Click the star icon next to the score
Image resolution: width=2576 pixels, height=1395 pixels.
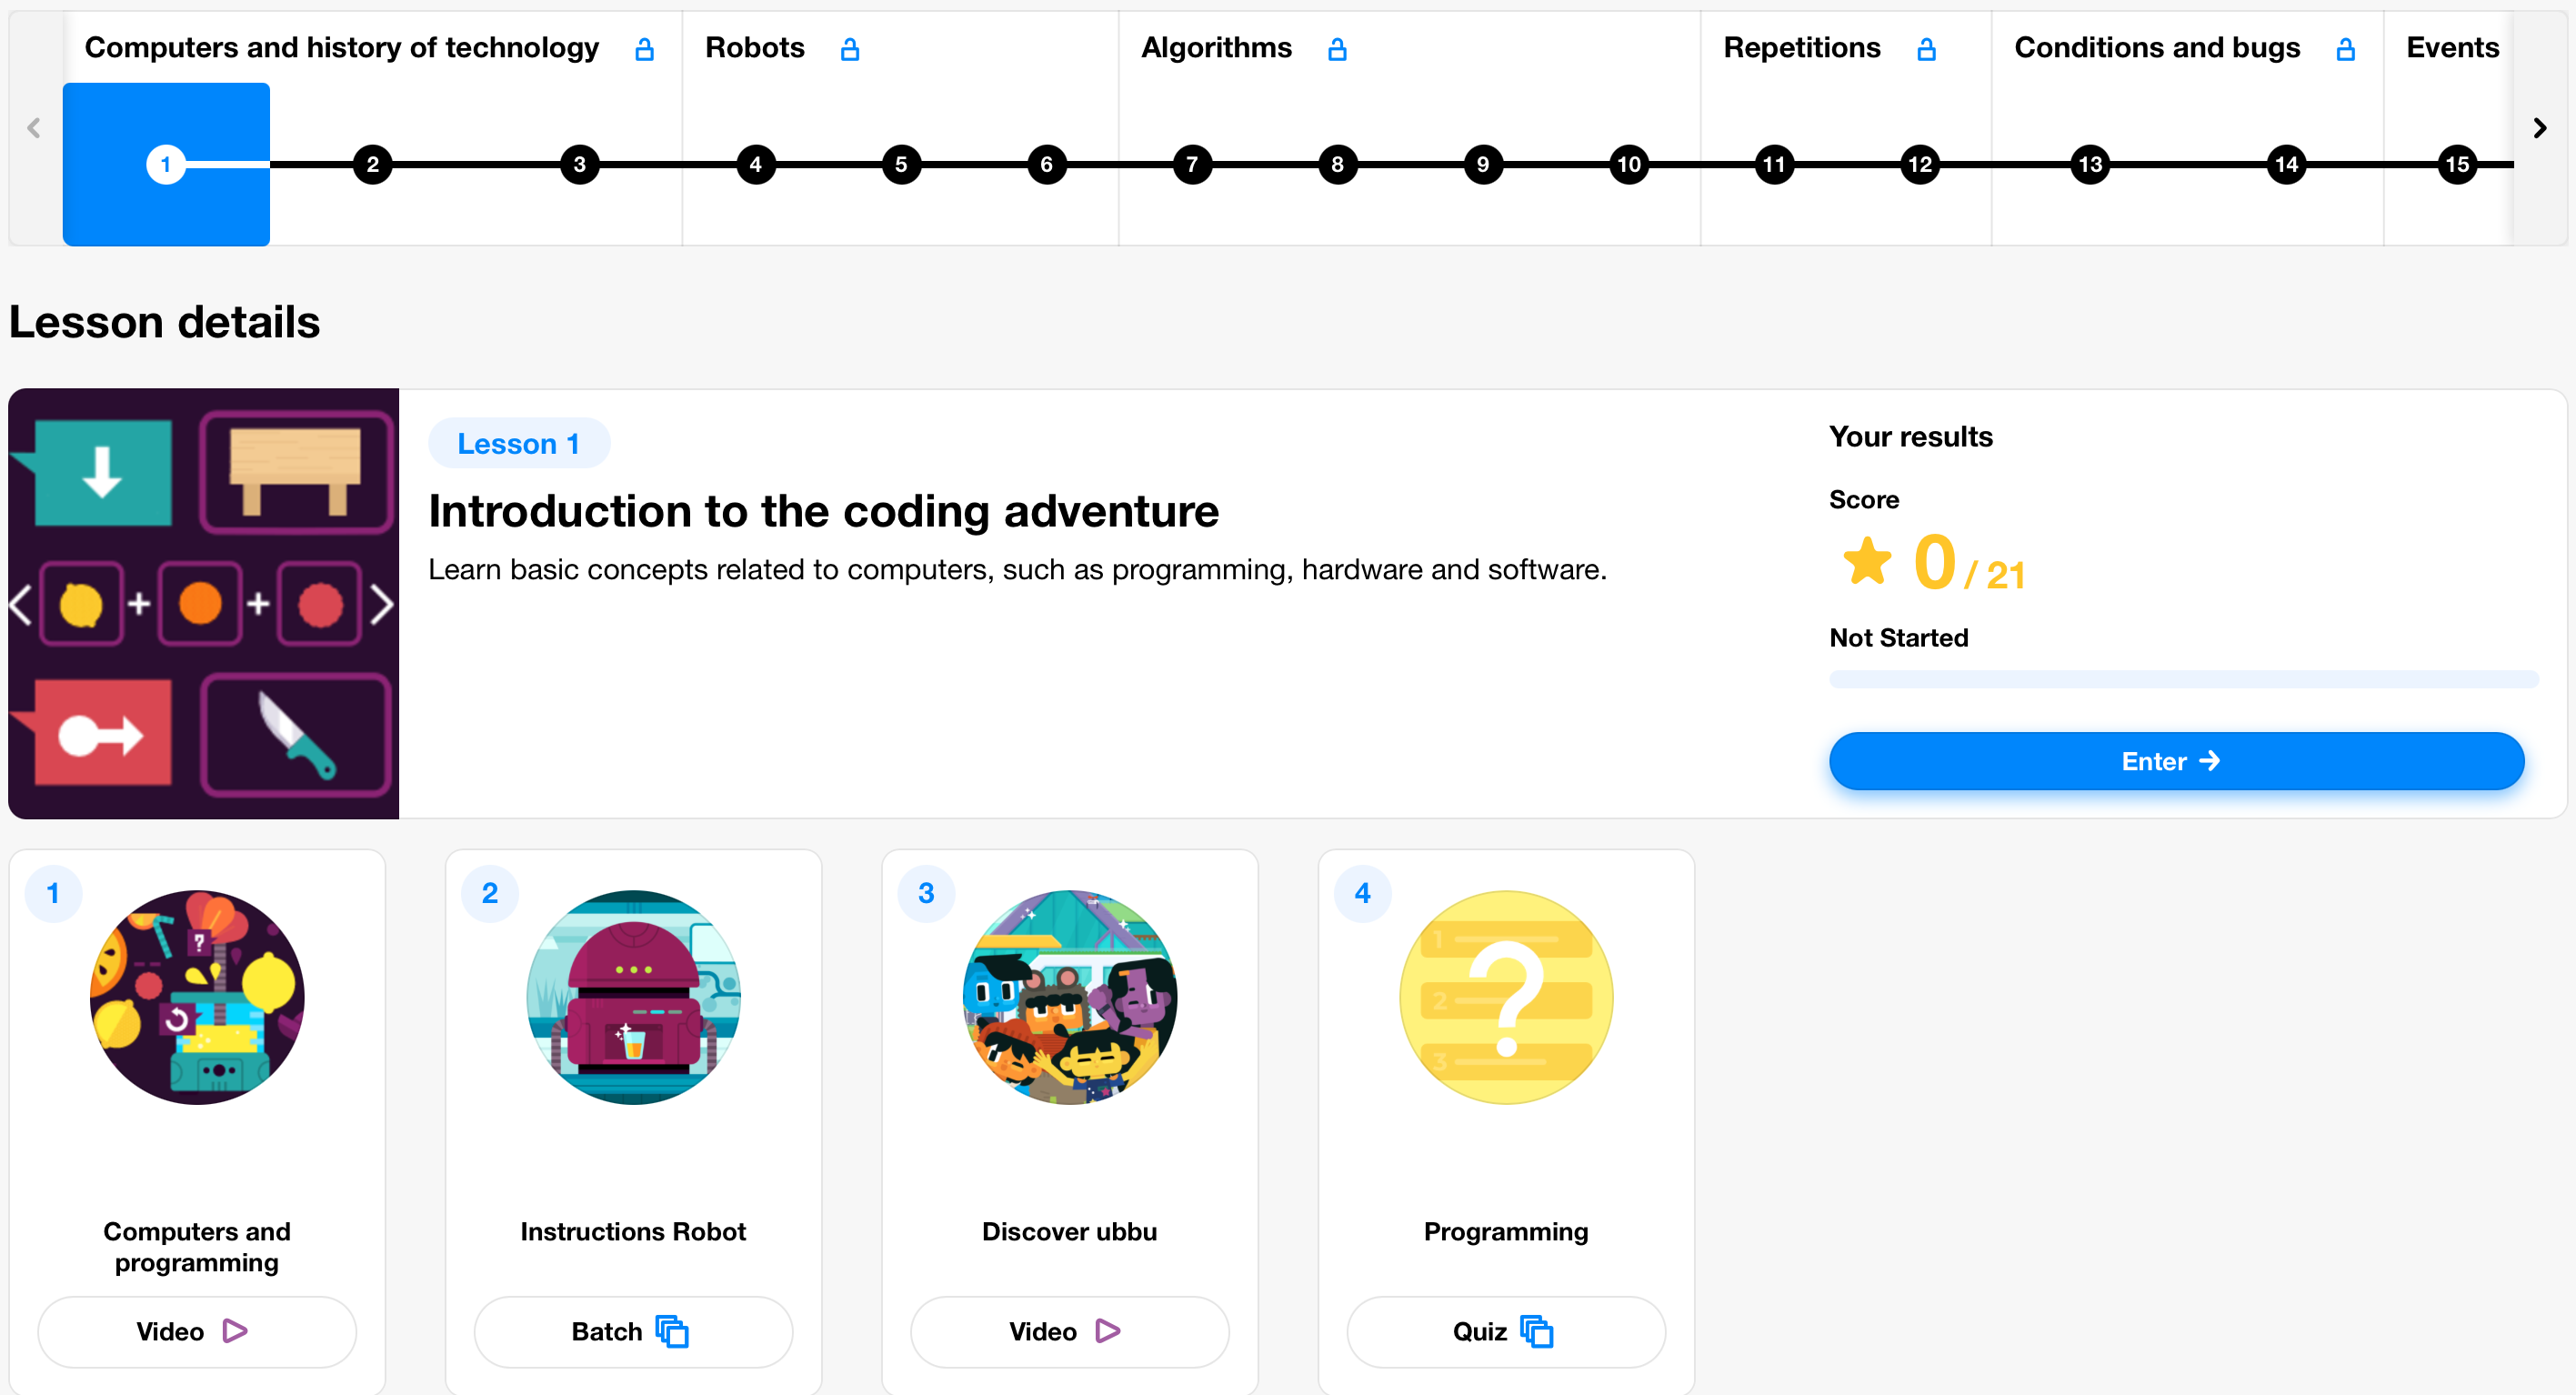tap(1868, 560)
